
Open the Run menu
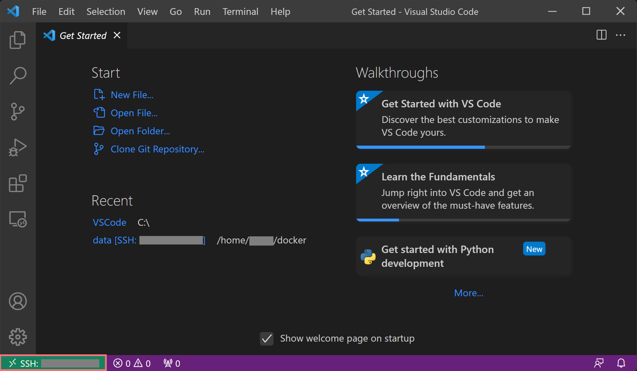point(202,12)
